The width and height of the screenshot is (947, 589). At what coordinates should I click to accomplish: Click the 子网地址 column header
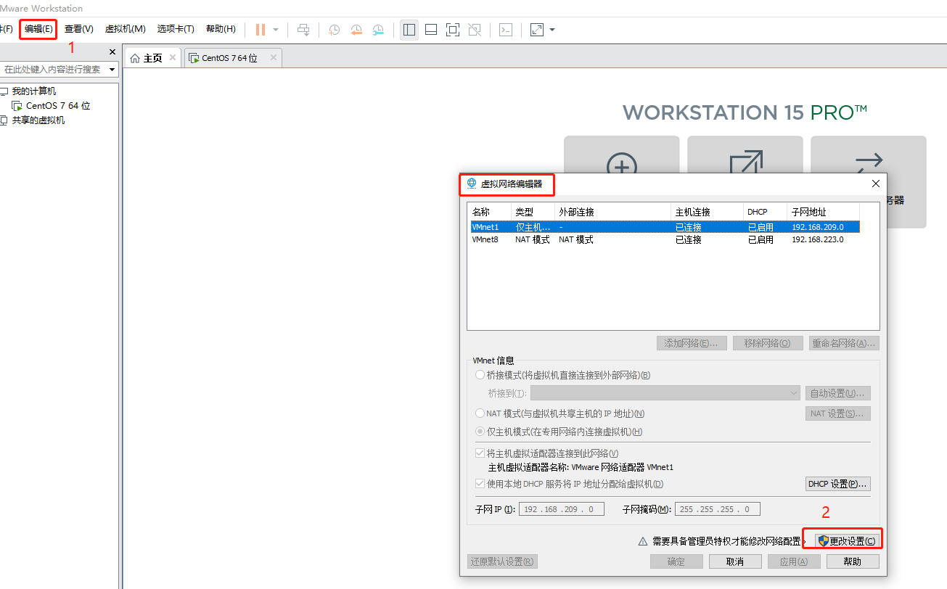pos(824,212)
